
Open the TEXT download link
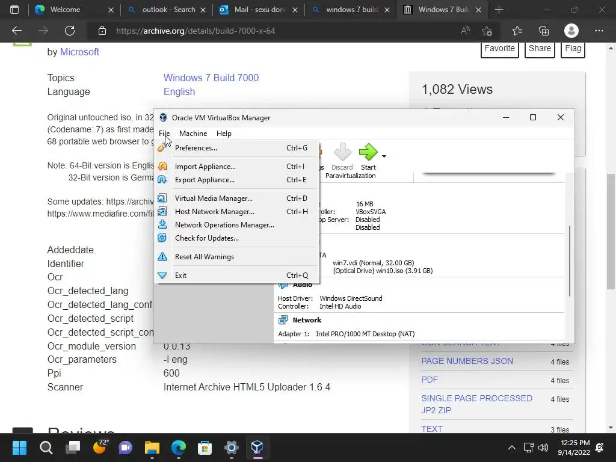coord(432,429)
